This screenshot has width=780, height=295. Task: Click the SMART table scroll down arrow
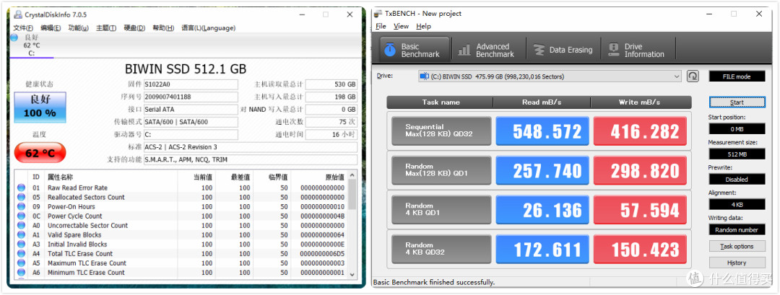click(x=352, y=273)
